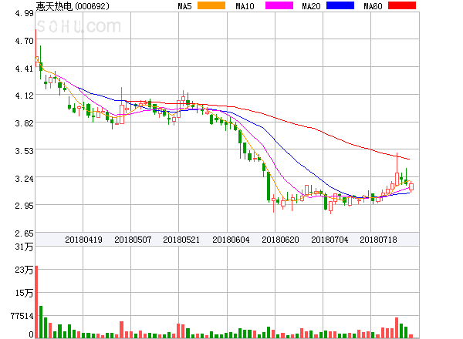Click the 2.95 price axis label
463x339 pixels.
pos(24,206)
